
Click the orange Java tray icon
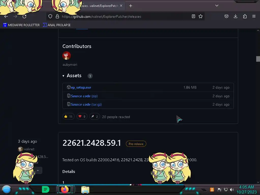pos(212,189)
